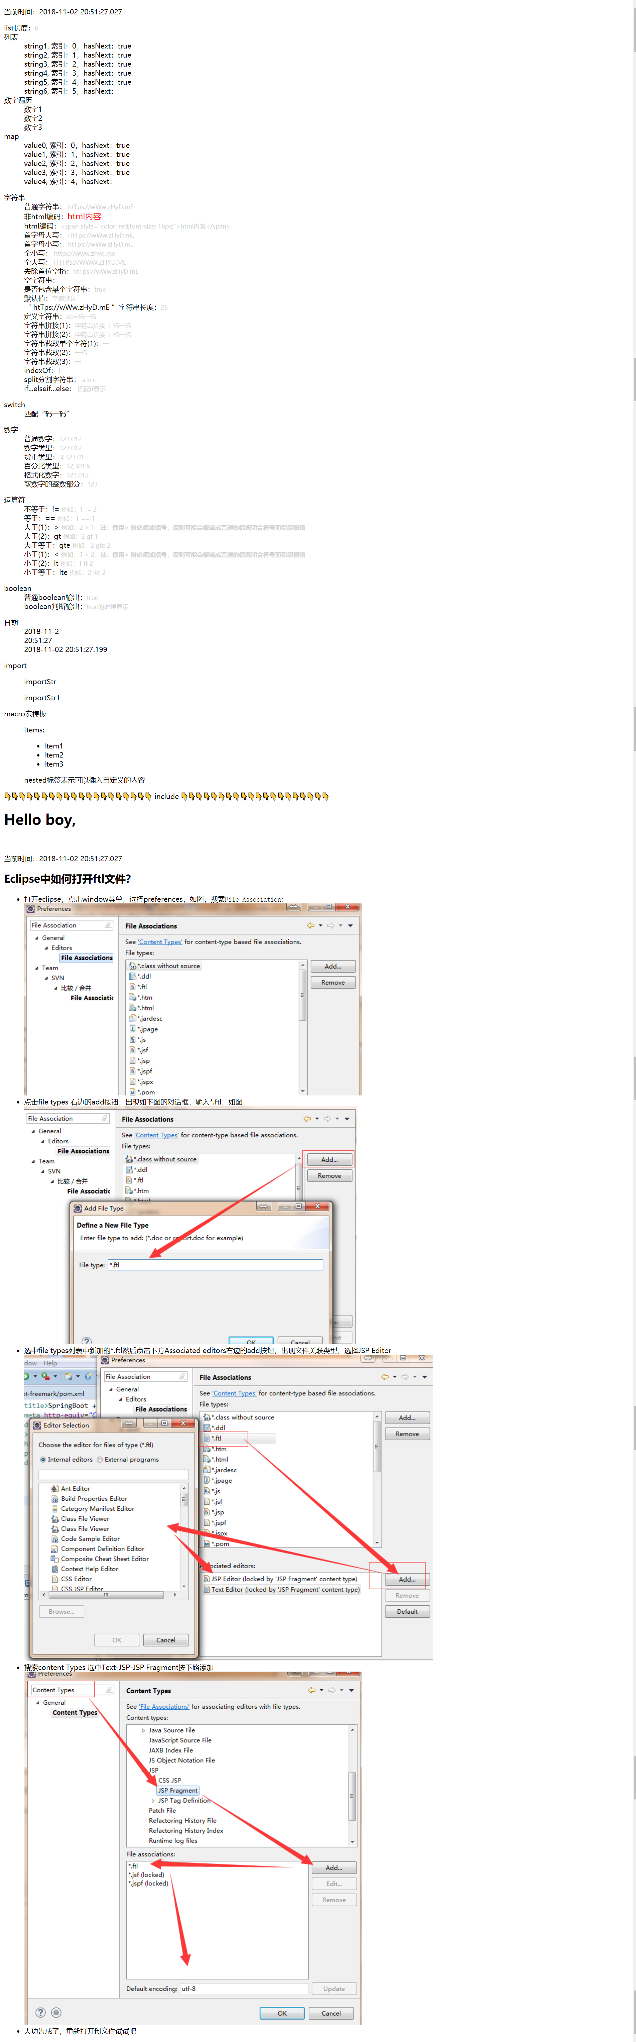The width and height of the screenshot is (636, 2042).
Task: Select CSS JSP content type
Action: (169, 1780)
